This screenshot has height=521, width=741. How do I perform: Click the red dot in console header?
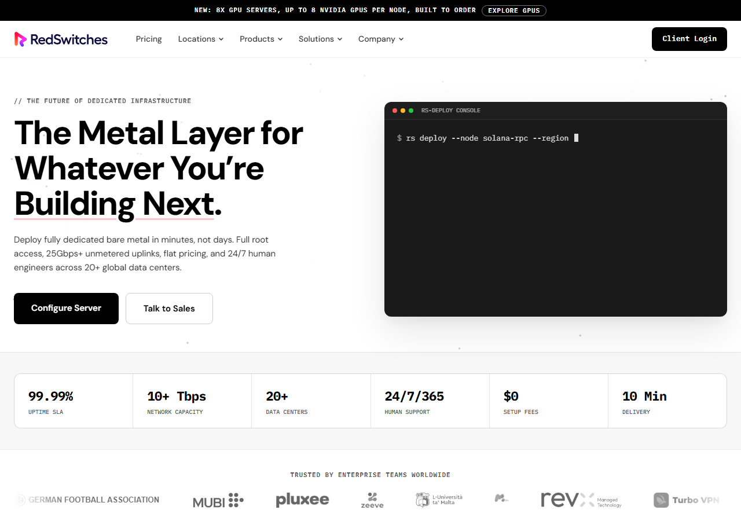pyautogui.click(x=395, y=111)
